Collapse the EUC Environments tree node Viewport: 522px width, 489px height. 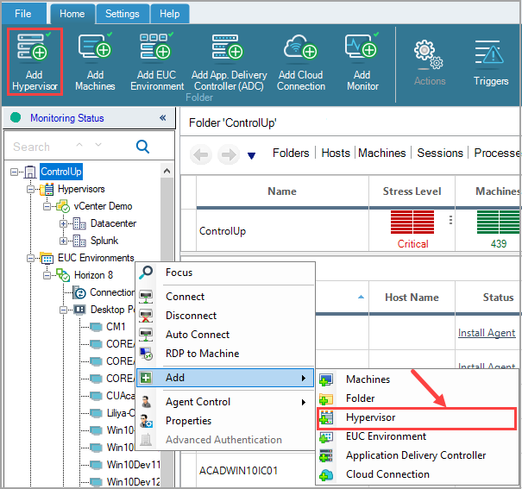[30, 258]
